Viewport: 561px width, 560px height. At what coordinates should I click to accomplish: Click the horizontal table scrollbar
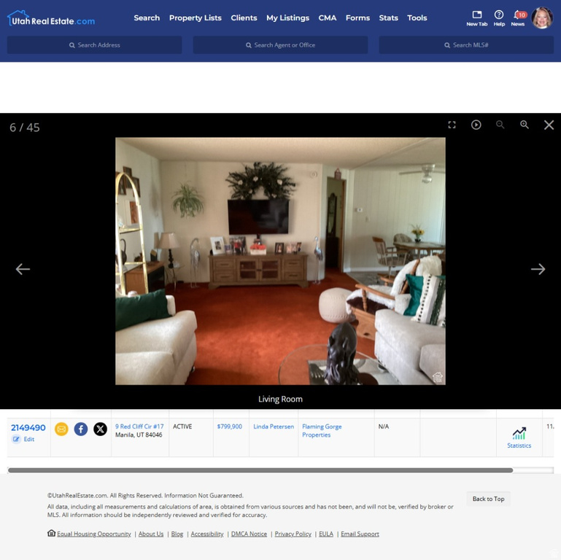tap(260, 470)
